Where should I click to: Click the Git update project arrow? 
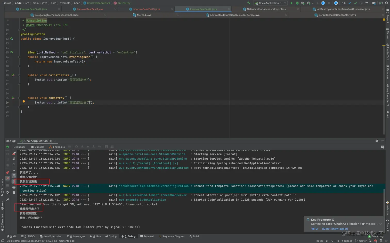pyautogui.click(x=350, y=3)
